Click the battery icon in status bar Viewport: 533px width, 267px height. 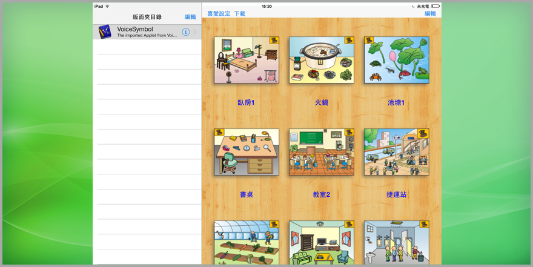pos(435,6)
